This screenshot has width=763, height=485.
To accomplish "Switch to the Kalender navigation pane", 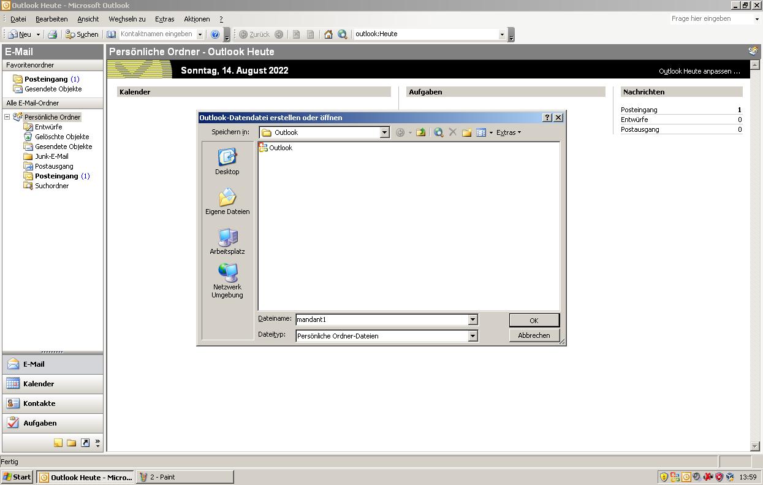I will point(53,384).
